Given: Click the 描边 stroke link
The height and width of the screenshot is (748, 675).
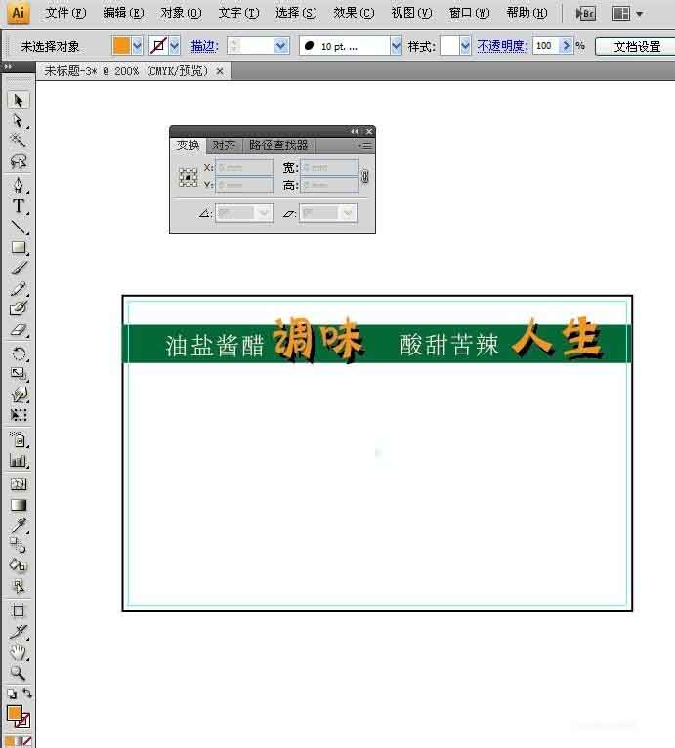Looking at the screenshot, I should point(204,46).
